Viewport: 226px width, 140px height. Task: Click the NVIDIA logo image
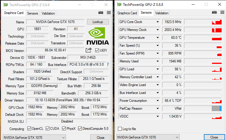pyautogui.click(x=98, y=36)
